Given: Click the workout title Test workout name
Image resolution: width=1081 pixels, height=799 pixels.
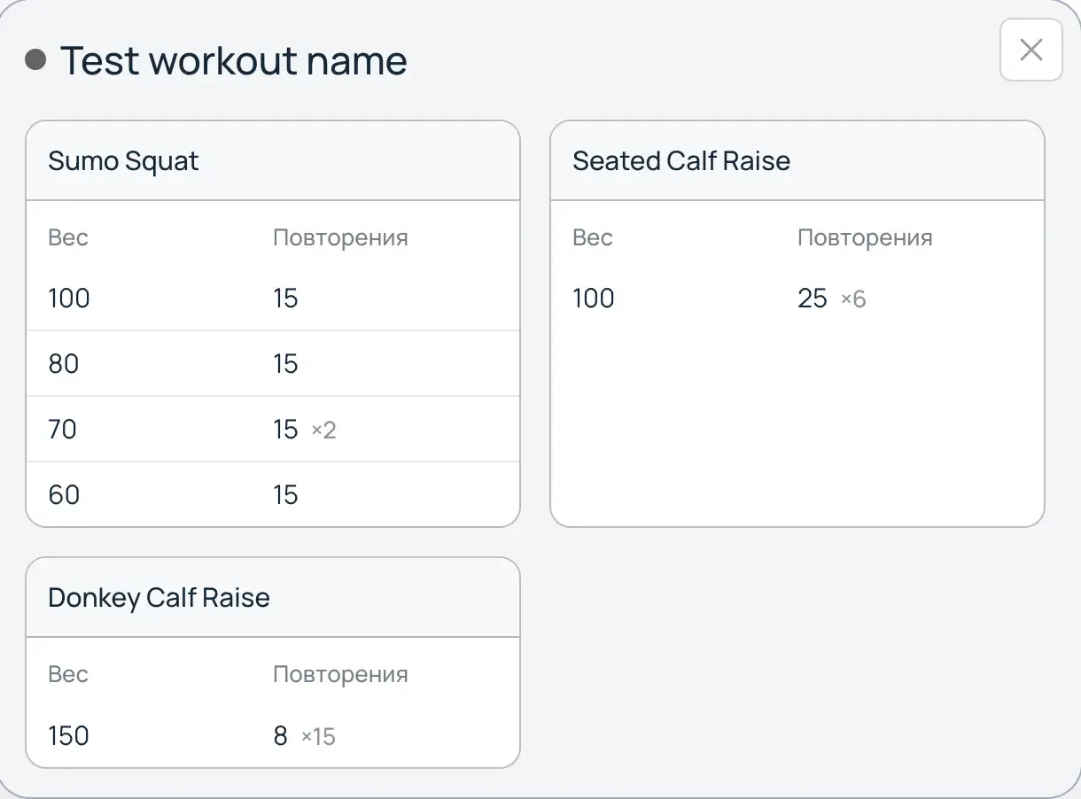Looking at the screenshot, I should [x=234, y=59].
